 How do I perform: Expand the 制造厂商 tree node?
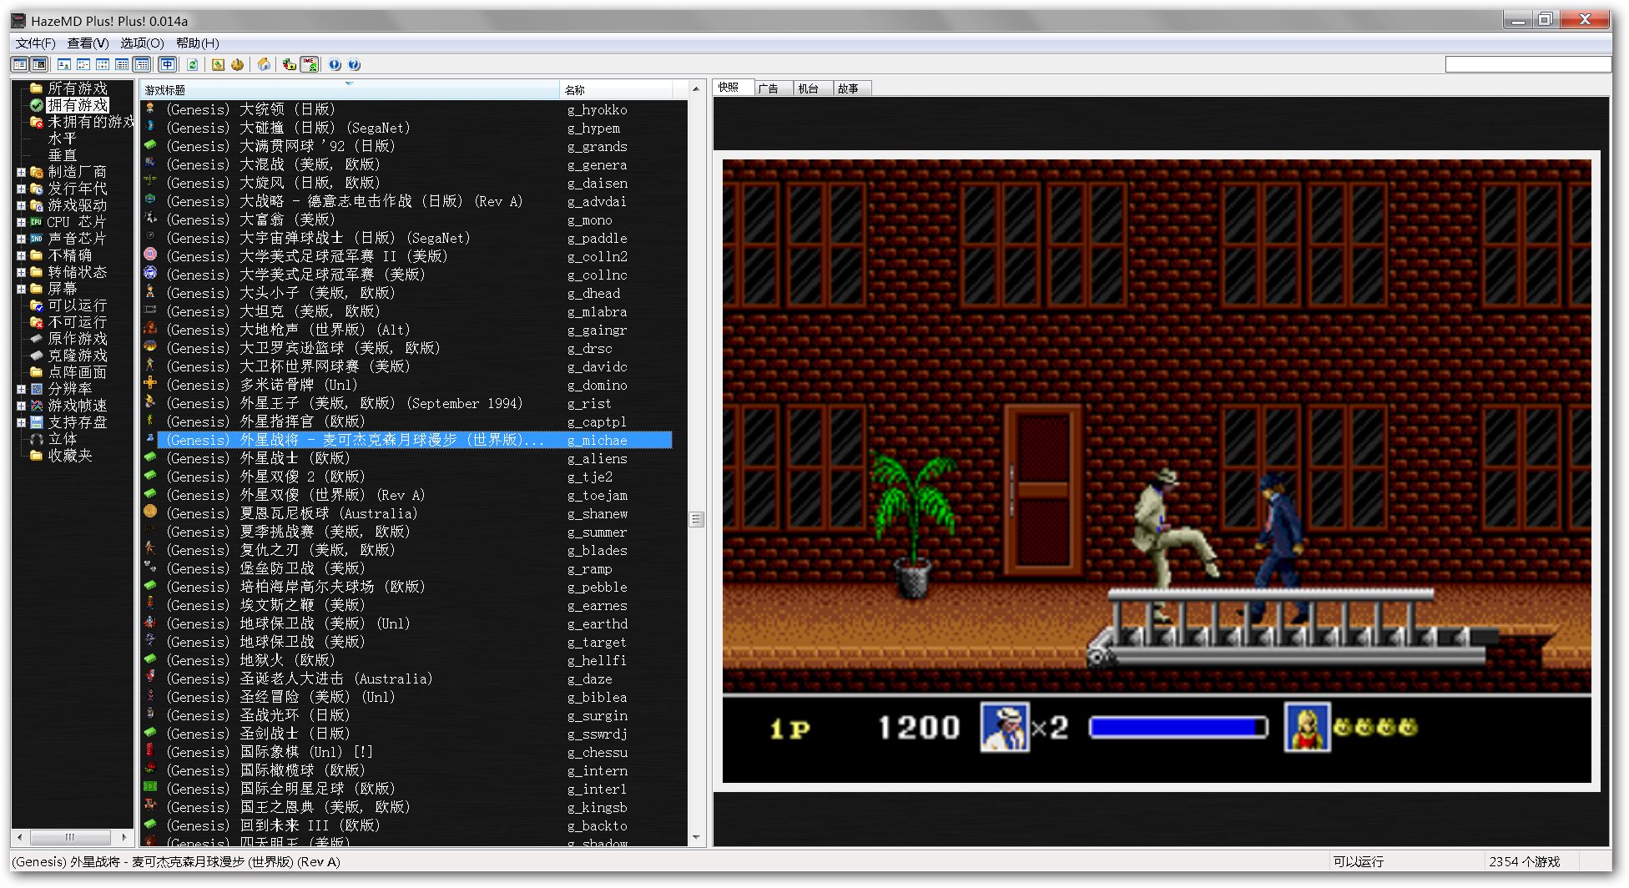[21, 173]
